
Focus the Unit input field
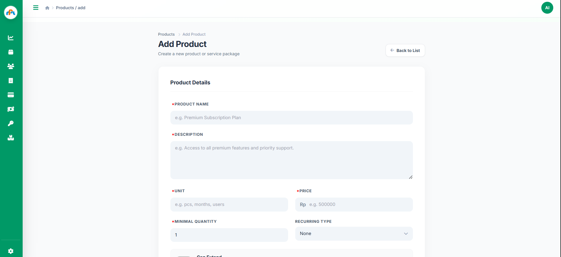[x=229, y=204]
